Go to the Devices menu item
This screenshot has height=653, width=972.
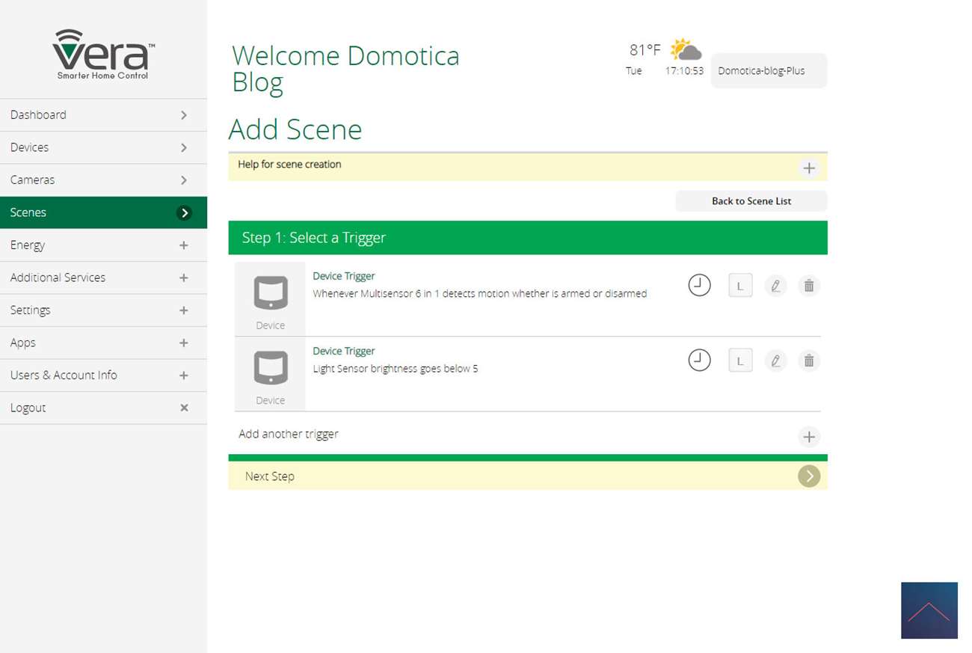(103, 147)
